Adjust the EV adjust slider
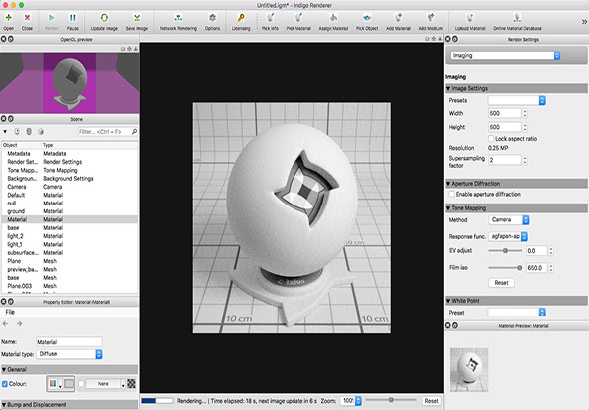Image resolution: width=589 pixels, height=410 pixels. click(505, 250)
